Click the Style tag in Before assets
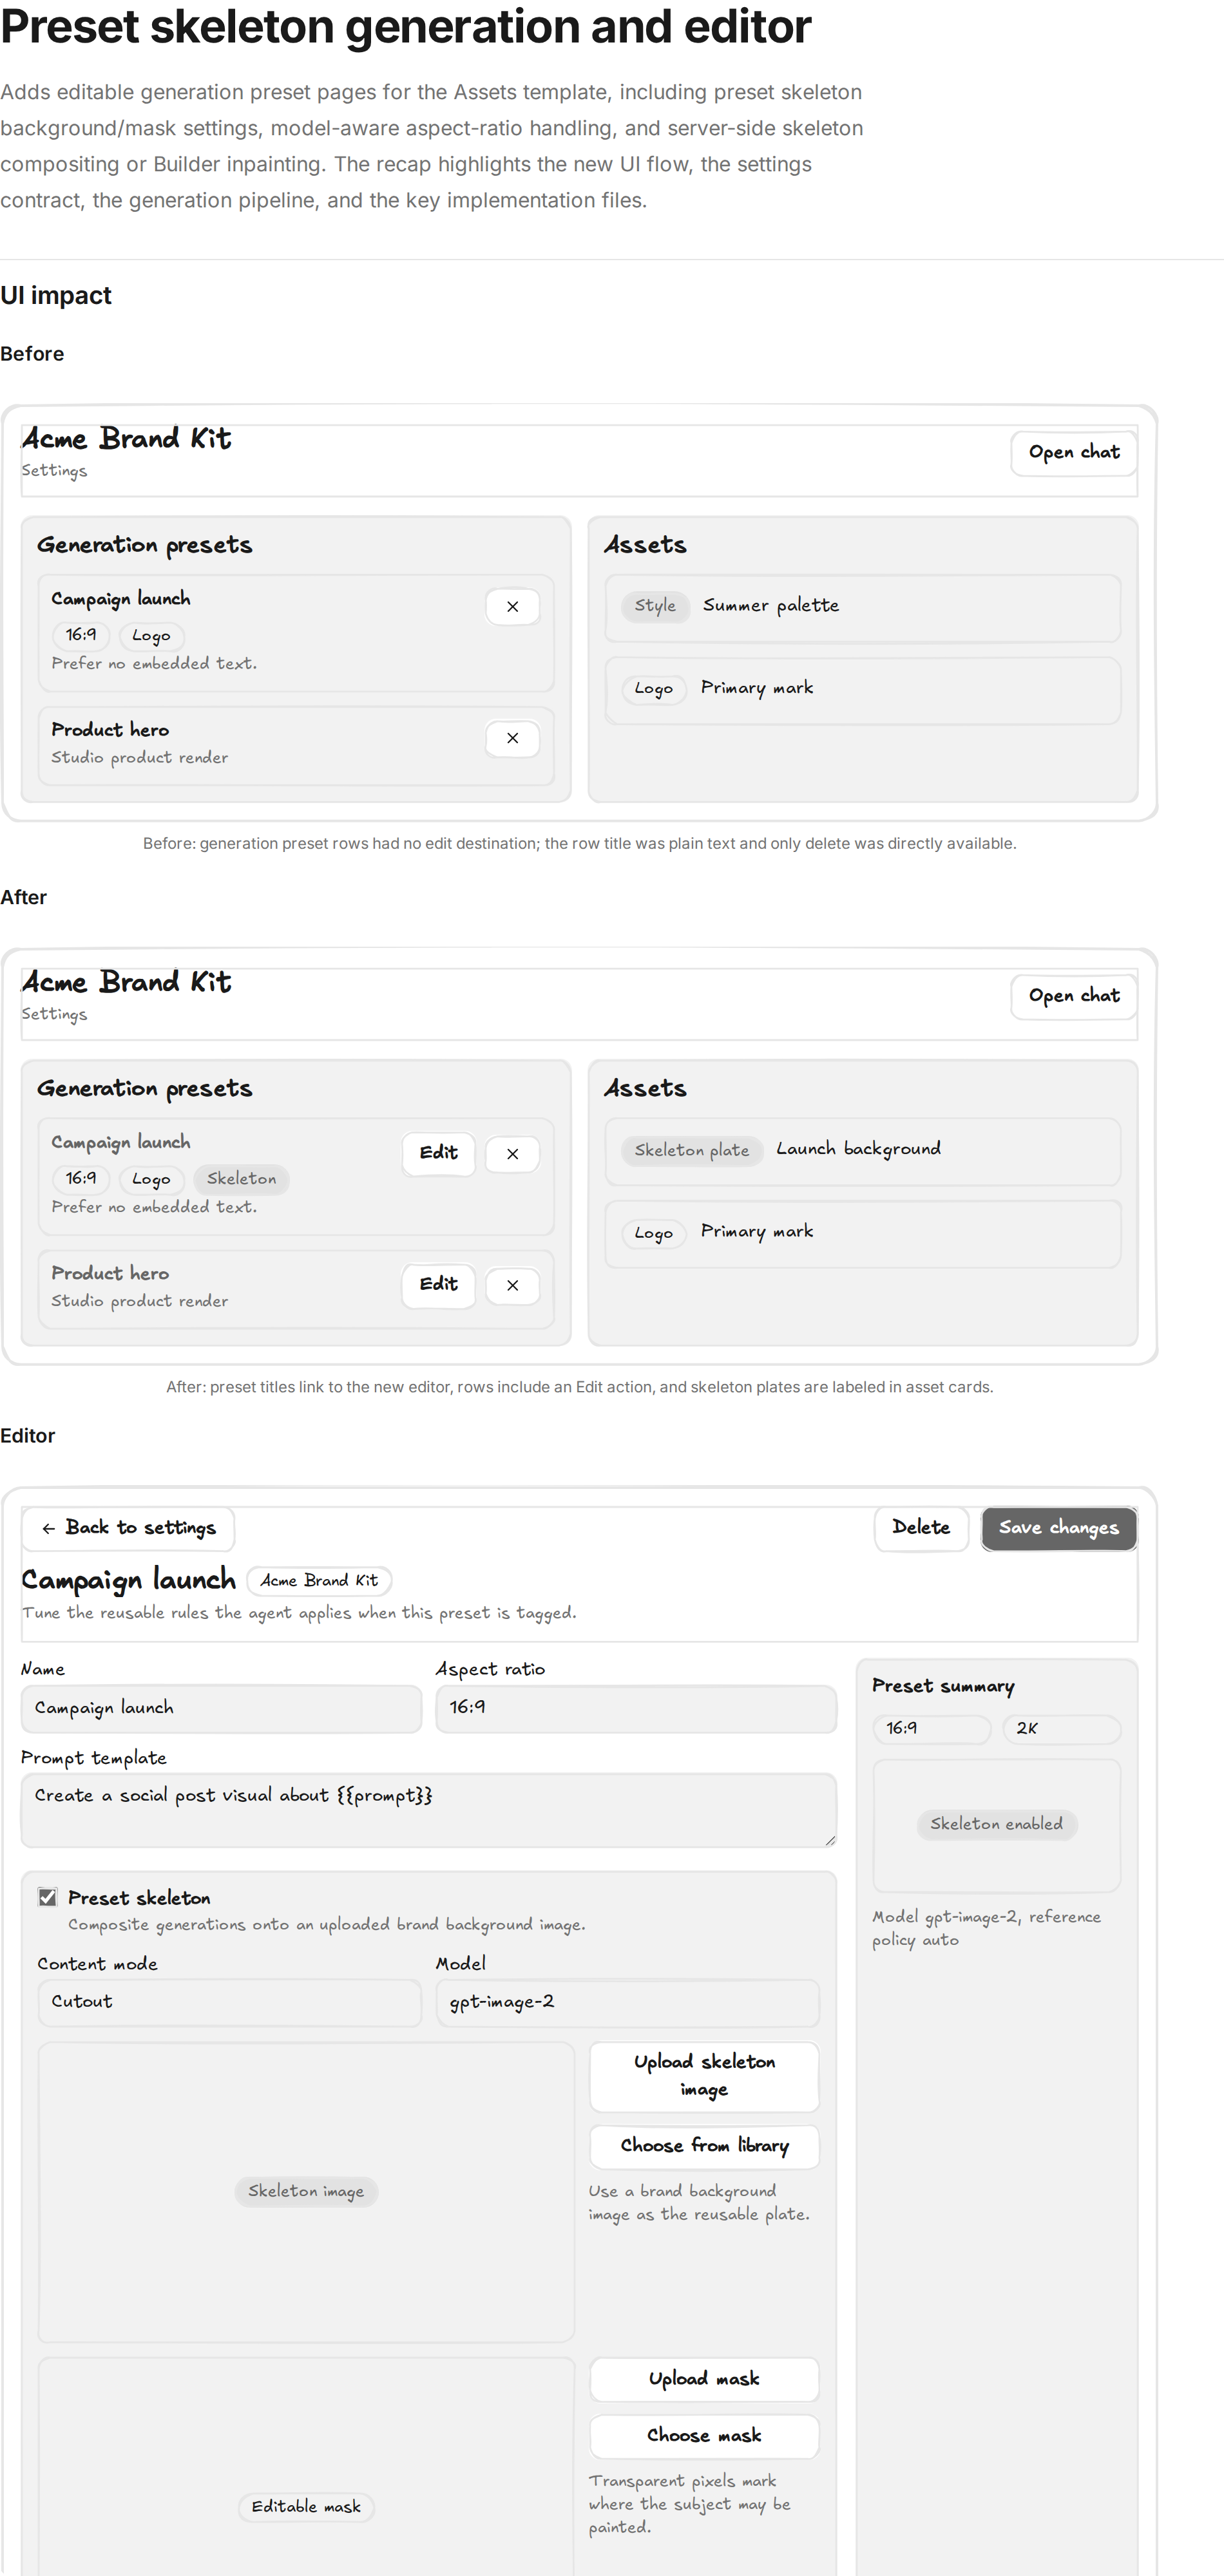The height and width of the screenshot is (2576, 1224). click(x=655, y=606)
